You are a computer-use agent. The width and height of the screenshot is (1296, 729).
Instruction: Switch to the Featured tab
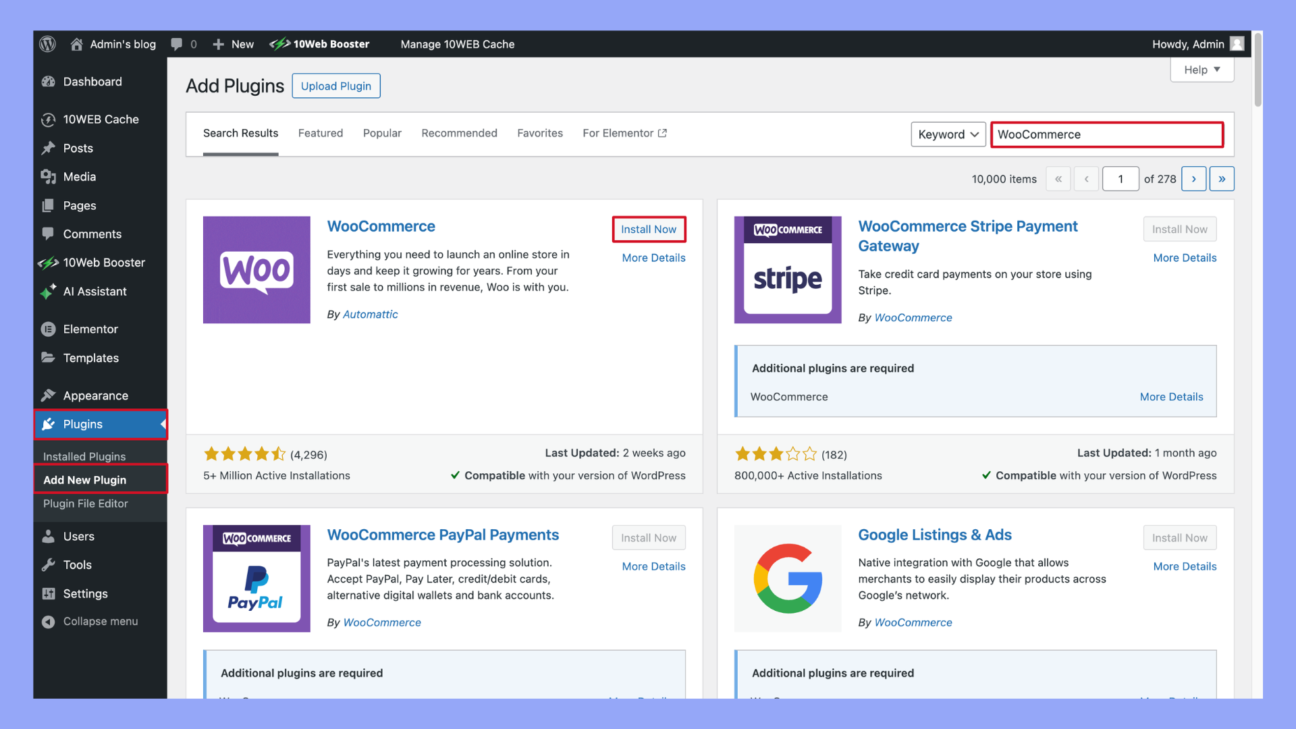click(x=321, y=133)
